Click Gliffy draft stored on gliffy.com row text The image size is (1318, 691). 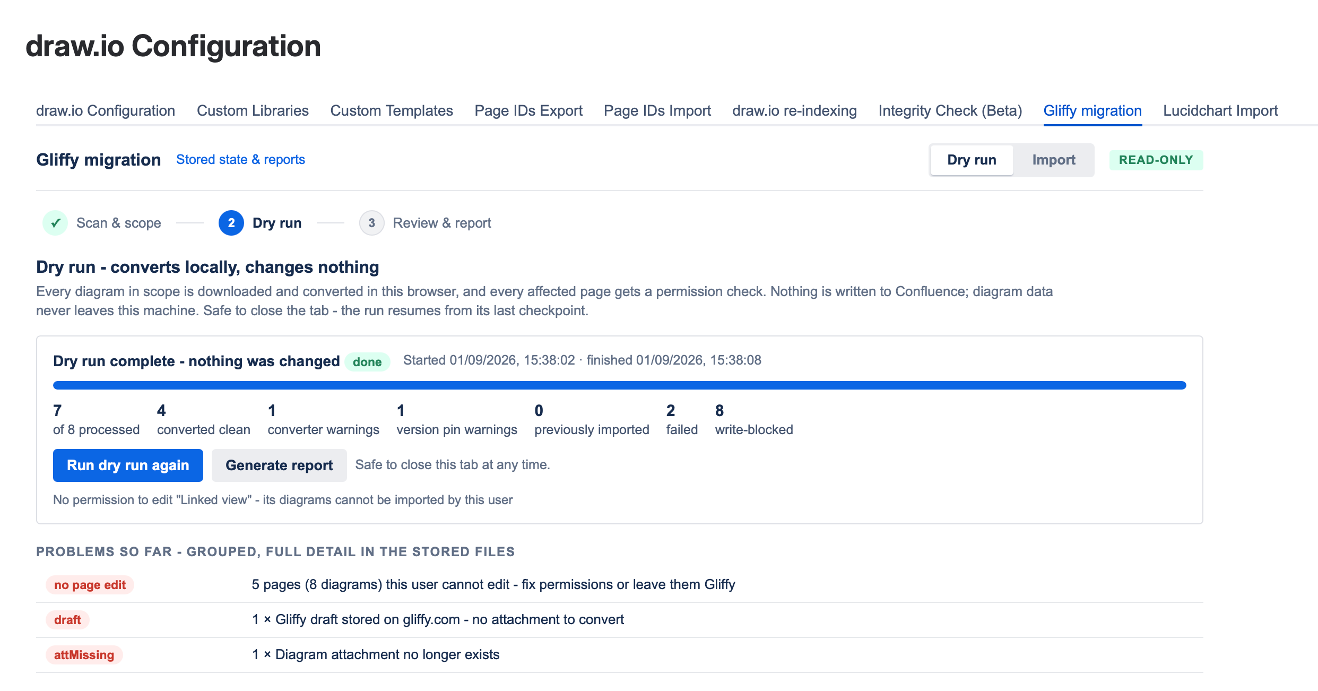coord(438,619)
